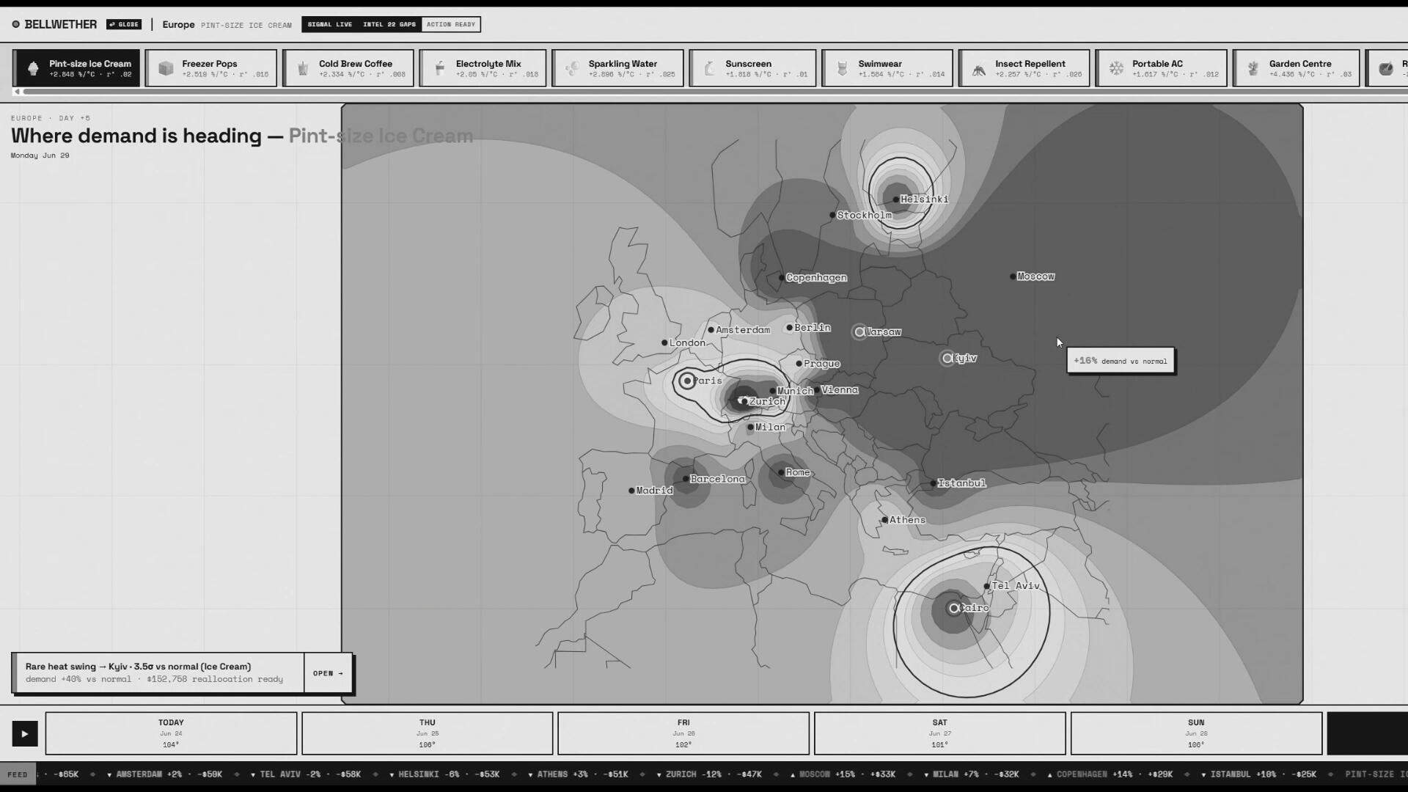Select the Paris hotspot marker on map
The width and height of the screenshot is (1408, 792).
tap(687, 381)
